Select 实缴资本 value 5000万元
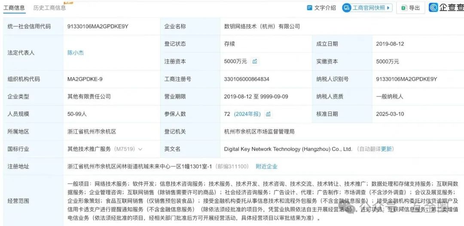 tap(388, 61)
